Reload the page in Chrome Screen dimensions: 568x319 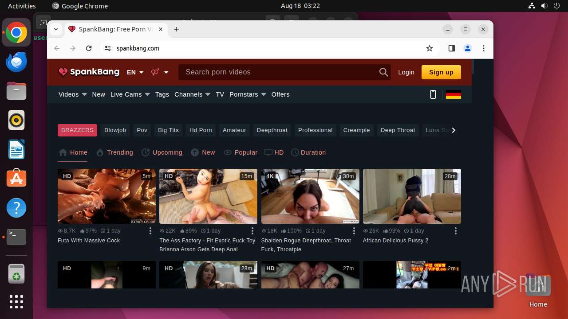tap(89, 48)
